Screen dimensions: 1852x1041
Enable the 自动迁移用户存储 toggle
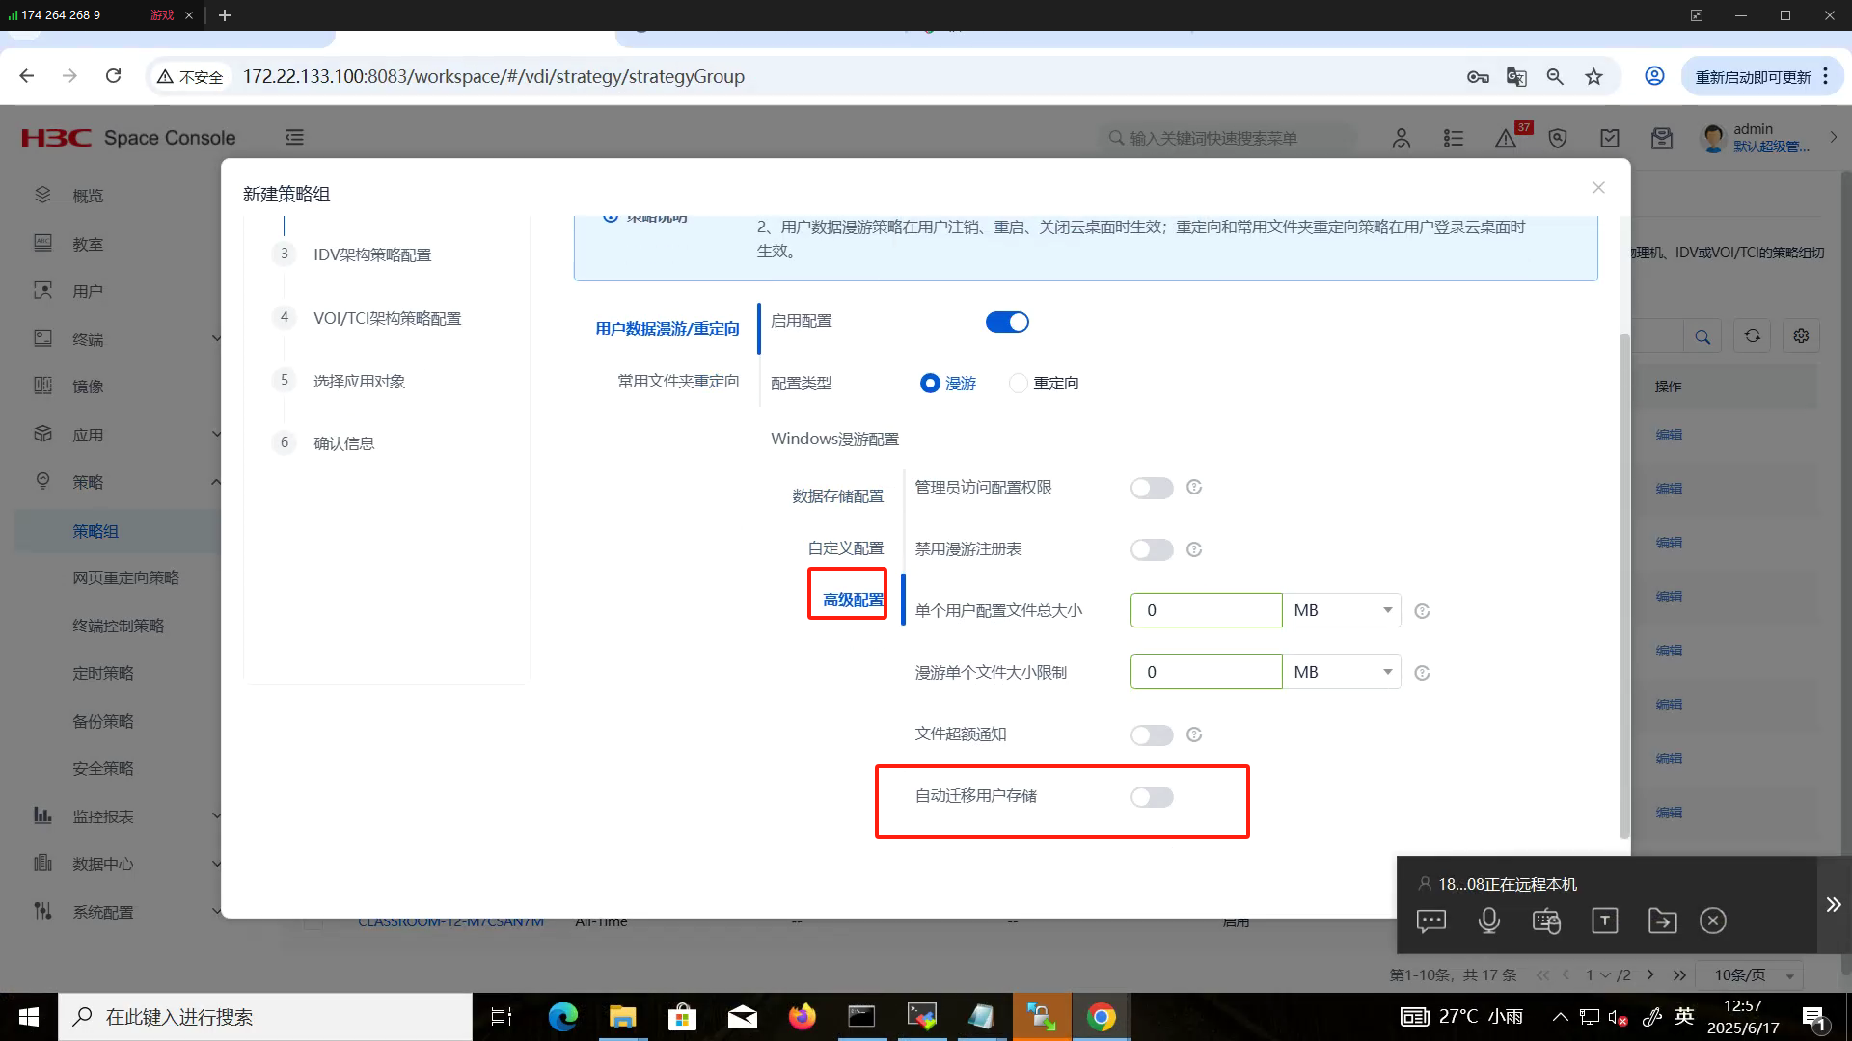pyautogui.click(x=1152, y=797)
